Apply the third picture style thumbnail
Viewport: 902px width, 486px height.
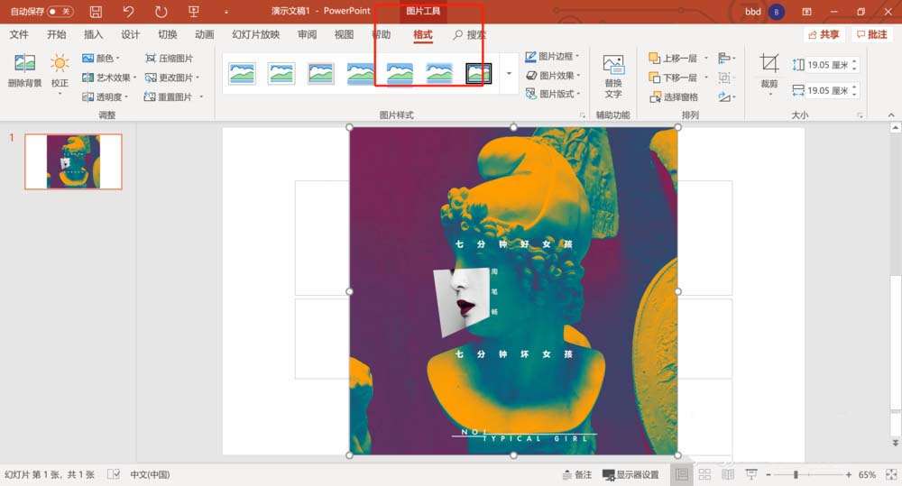320,74
